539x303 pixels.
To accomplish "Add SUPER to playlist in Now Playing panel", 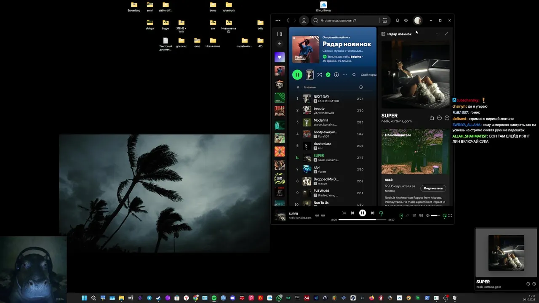I will point(447,118).
